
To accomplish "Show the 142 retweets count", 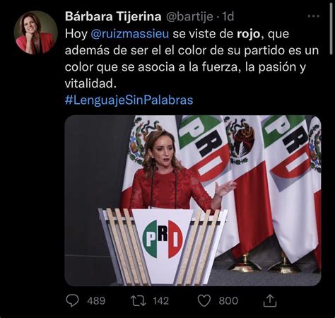I will click(x=160, y=301).
